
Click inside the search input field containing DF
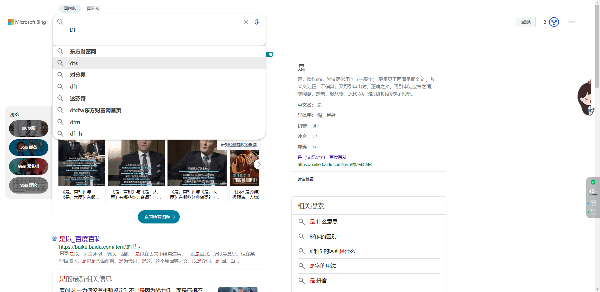click(x=159, y=30)
